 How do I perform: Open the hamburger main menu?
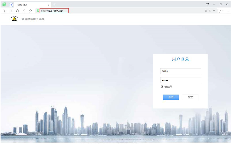pyautogui.click(x=227, y=11)
